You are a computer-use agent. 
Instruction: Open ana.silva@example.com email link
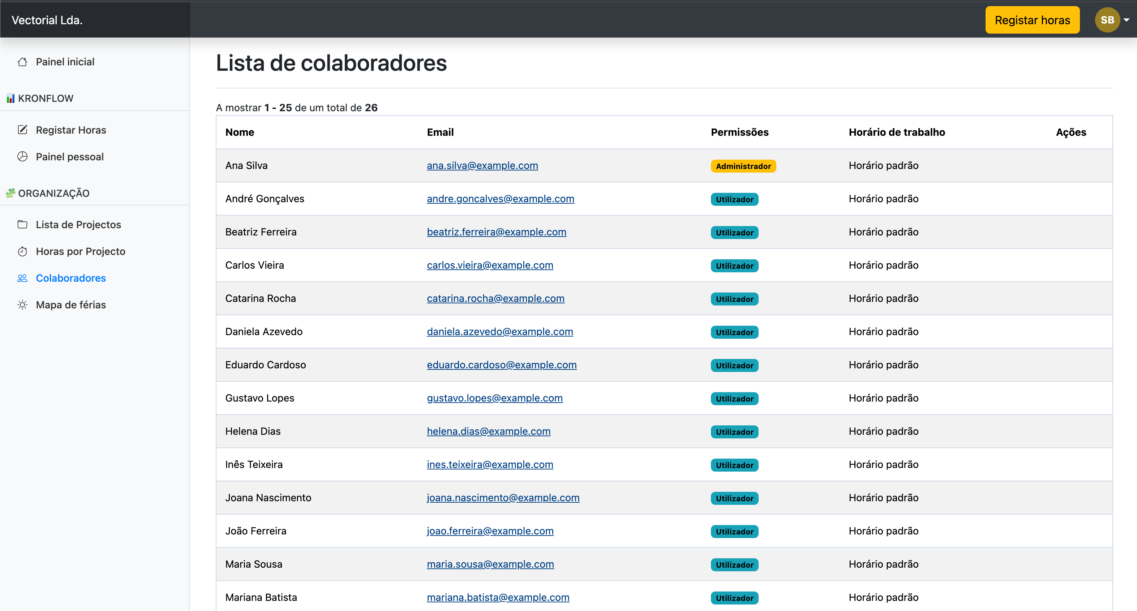482,165
